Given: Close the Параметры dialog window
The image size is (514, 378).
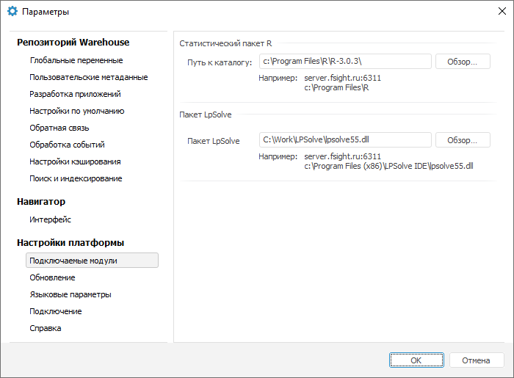Looking at the screenshot, I should (x=502, y=12).
